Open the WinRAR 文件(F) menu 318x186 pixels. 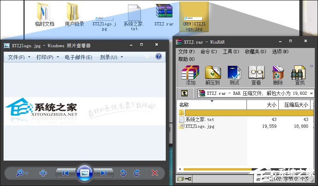[x=186, y=52]
